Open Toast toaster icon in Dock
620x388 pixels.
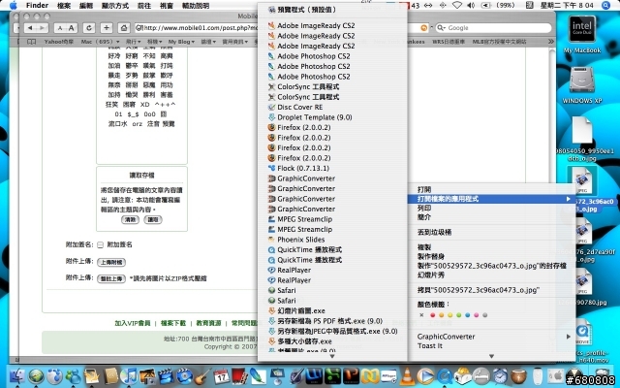[463, 375]
